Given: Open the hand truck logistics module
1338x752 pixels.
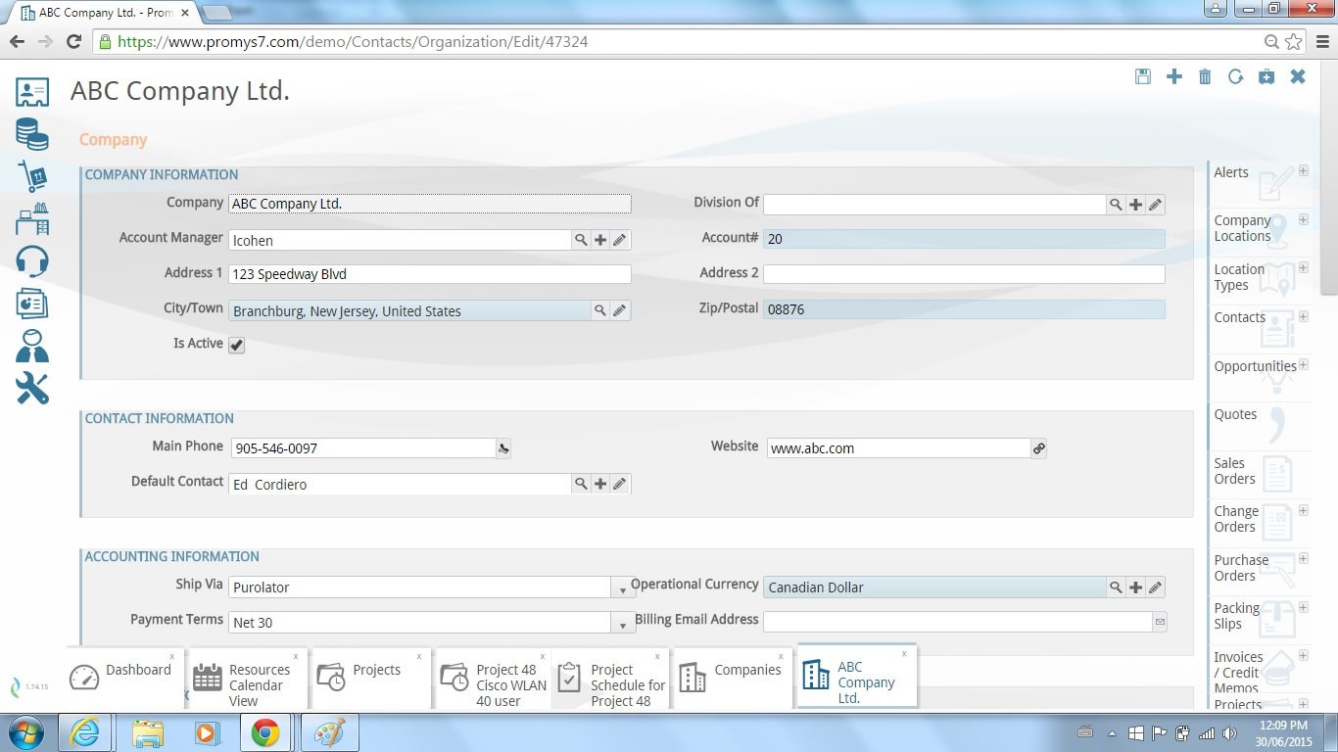Looking at the screenshot, I should coord(32,176).
